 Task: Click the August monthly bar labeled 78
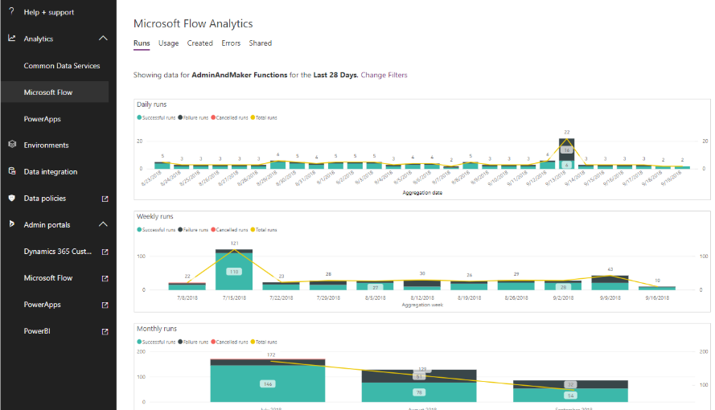[x=419, y=392]
